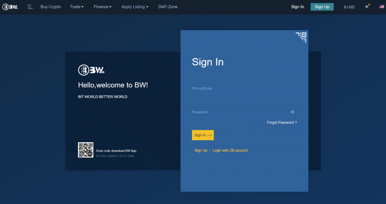Click Sign Up link below the form

201,151
